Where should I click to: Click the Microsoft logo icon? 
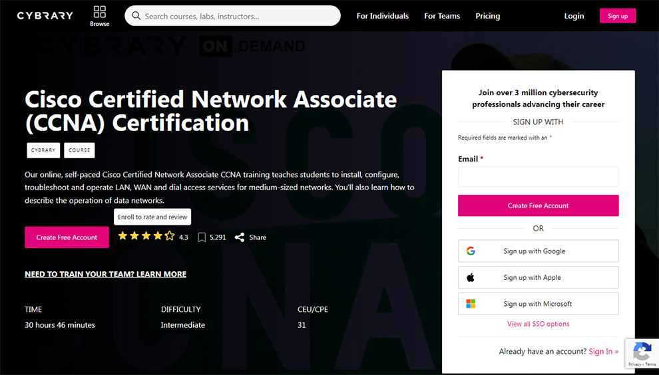click(x=471, y=304)
